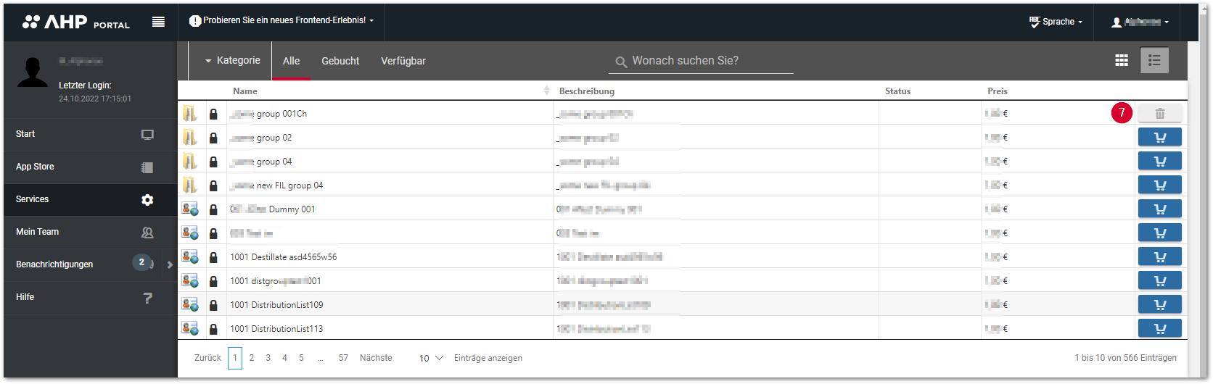Screen dimensions: 1213x384
Task: Switch to the Gebucht tab
Action: click(x=340, y=61)
